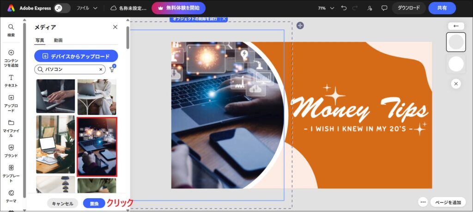Select the grey circle swatch on right panel
Viewport: 473px width, 212px height.
[x=456, y=42]
